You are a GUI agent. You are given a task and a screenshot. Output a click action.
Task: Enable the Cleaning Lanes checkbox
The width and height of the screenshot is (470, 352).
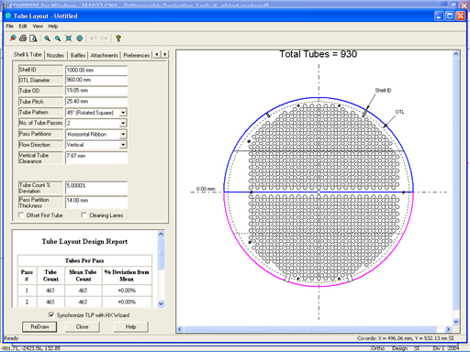84,215
